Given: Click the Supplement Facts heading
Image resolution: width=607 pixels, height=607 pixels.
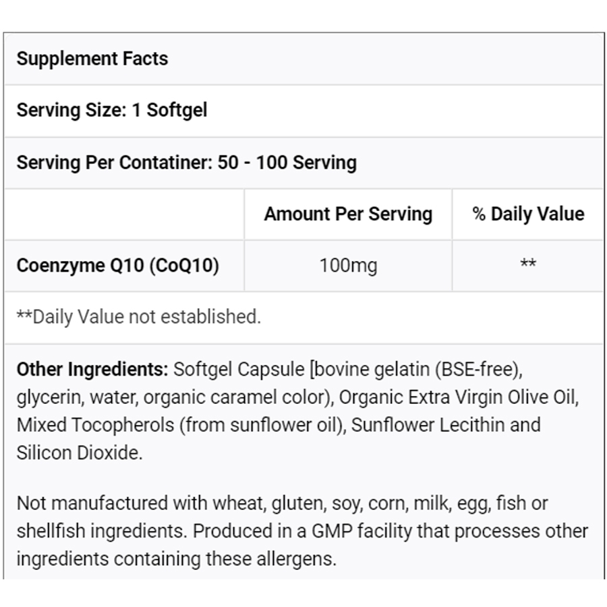Looking at the screenshot, I should click(92, 59).
